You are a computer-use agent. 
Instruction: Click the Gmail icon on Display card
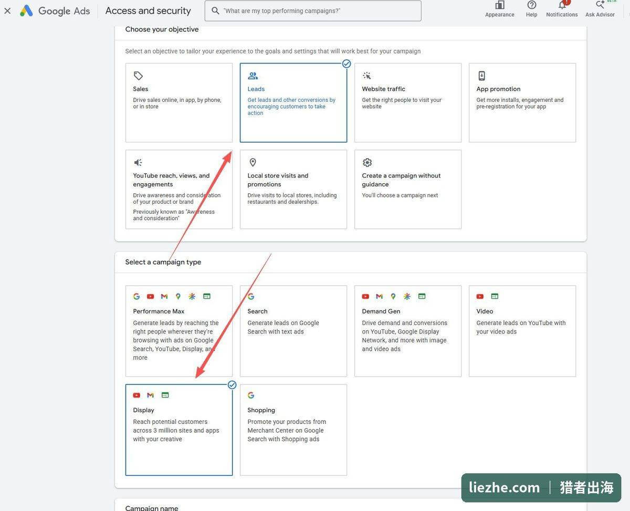point(151,395)
